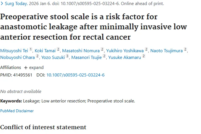Open author Mitsuyoshi Tei's link
Screen dimensions: 201x134
click(14, 51)
